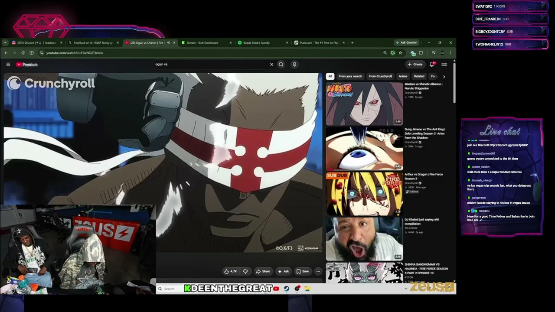Screen dimensions: 555x312
Task: Open more actions three-dot menu under video
Action: [x=318, y=271]
